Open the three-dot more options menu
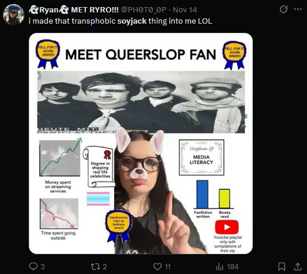 [298, 9]
